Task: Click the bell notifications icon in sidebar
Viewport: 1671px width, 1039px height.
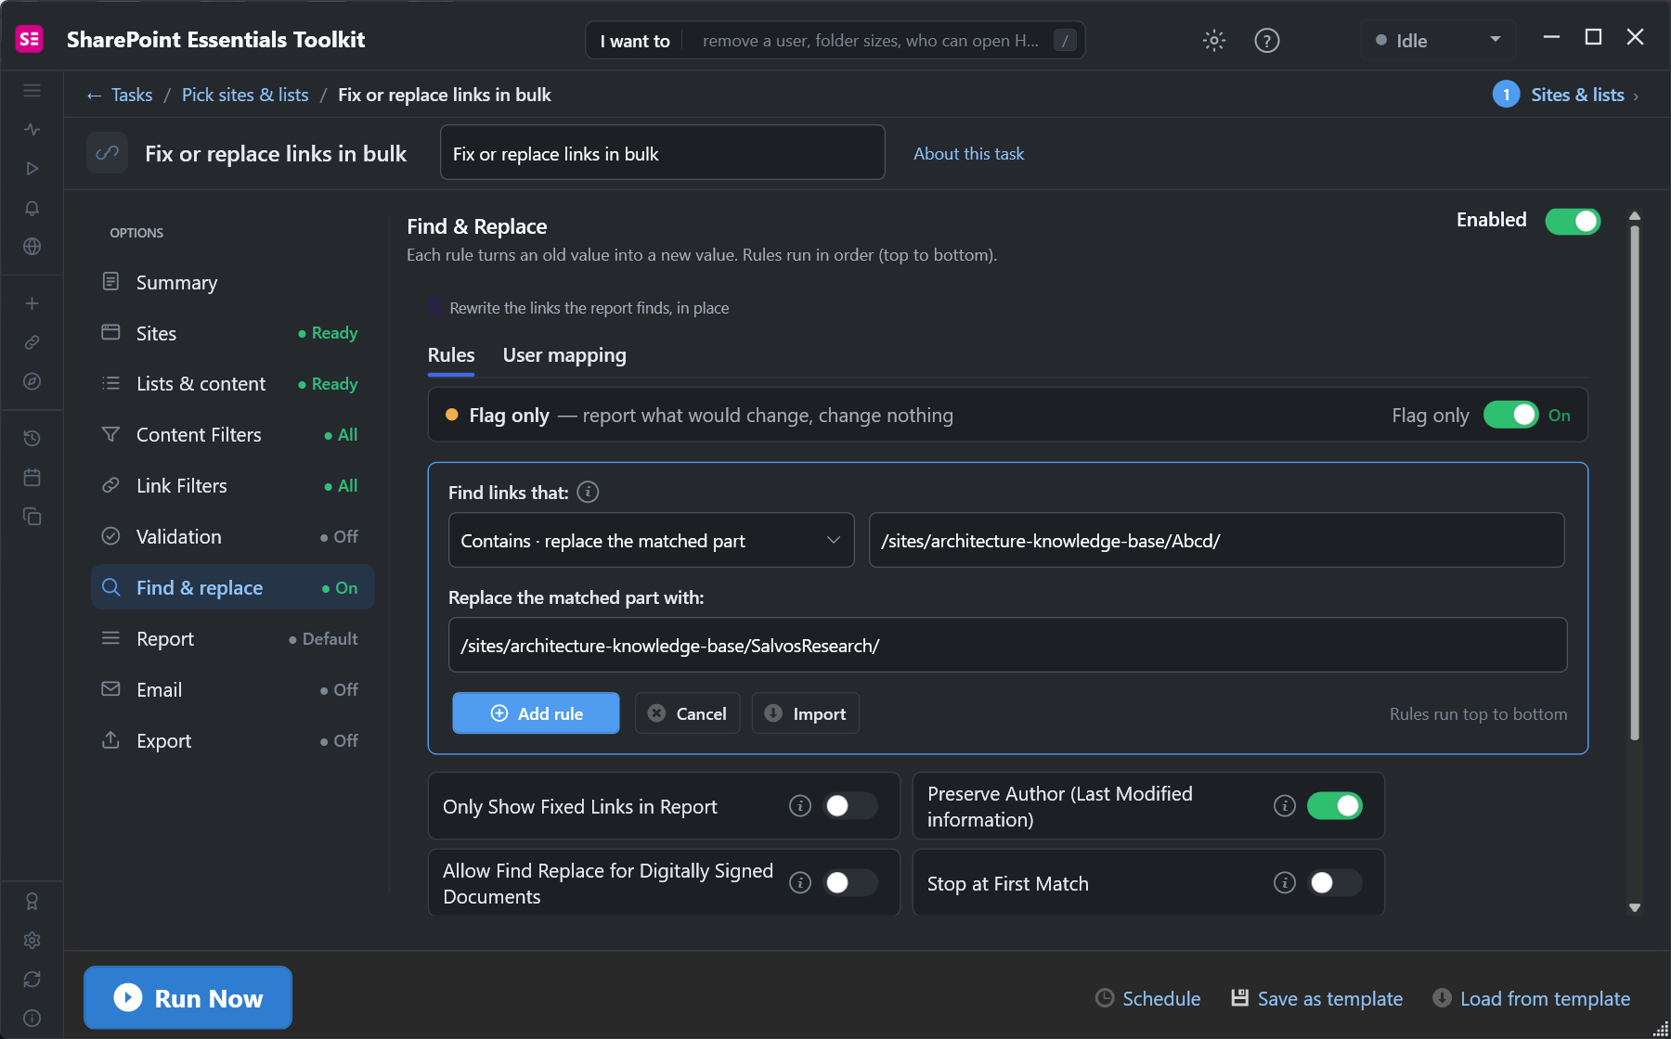Action: pyautogui.click(x=32, y=208)
